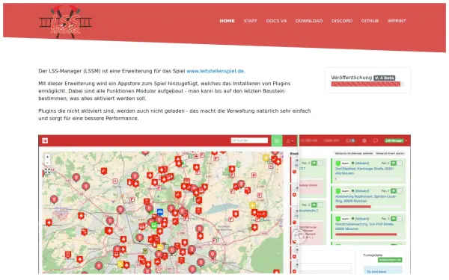Click the Absicherung Rockkonzert mission progress bar
Viewport: 449px width, 280px height.
368,207
